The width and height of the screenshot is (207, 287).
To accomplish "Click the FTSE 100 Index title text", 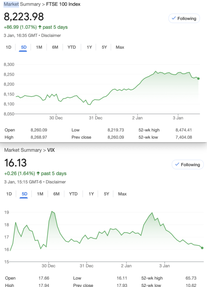I will pyautogui.click(x=63, y=4).
